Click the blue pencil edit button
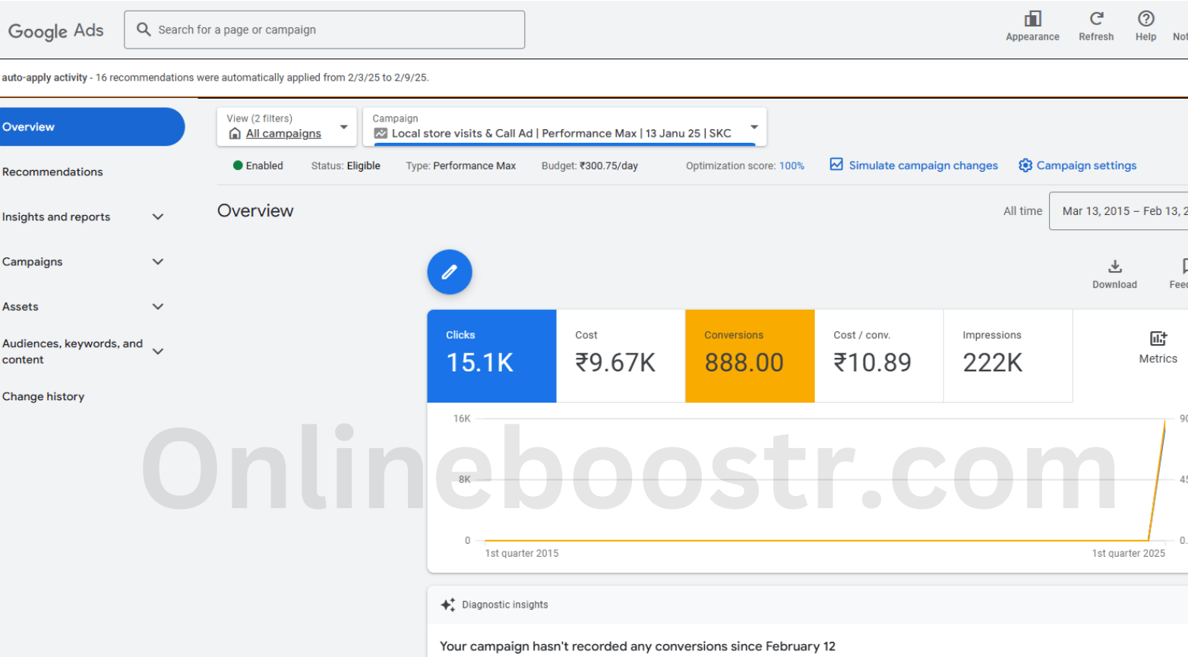1188x657 pixels. 450,272
